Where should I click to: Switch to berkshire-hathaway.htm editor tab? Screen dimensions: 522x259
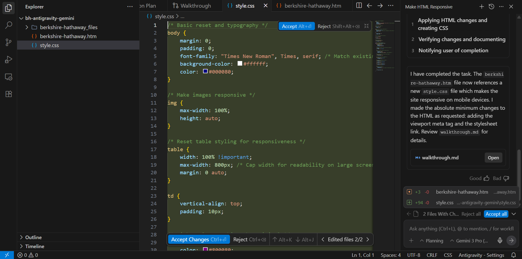point(312,6)
